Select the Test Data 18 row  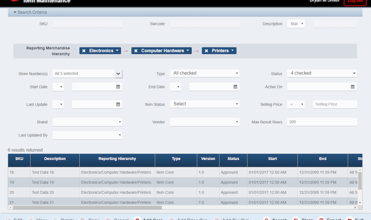(183, 172)
